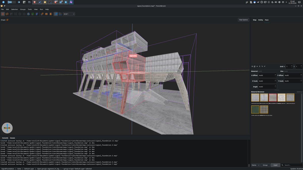Toggle UV lock button
303x170 pixels.
coord(60,14)
